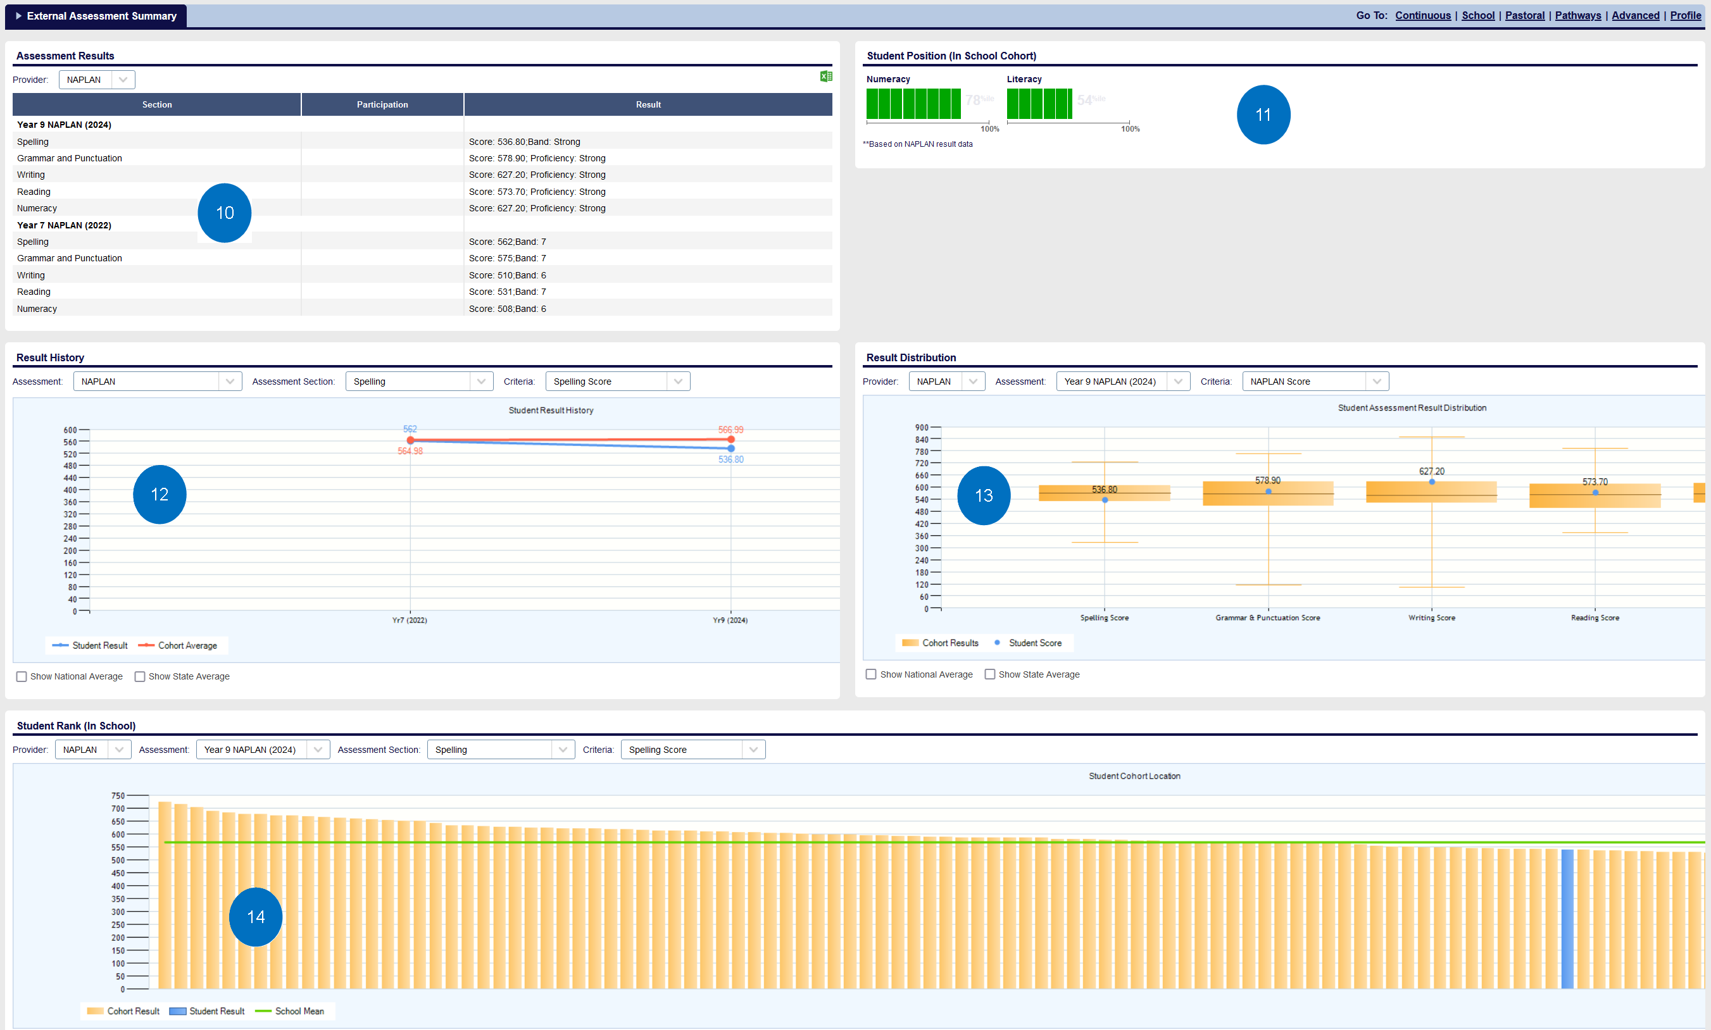Open the Pastoral page link
Viewport: 1711px width, 1030px height.
point(1524,15)
